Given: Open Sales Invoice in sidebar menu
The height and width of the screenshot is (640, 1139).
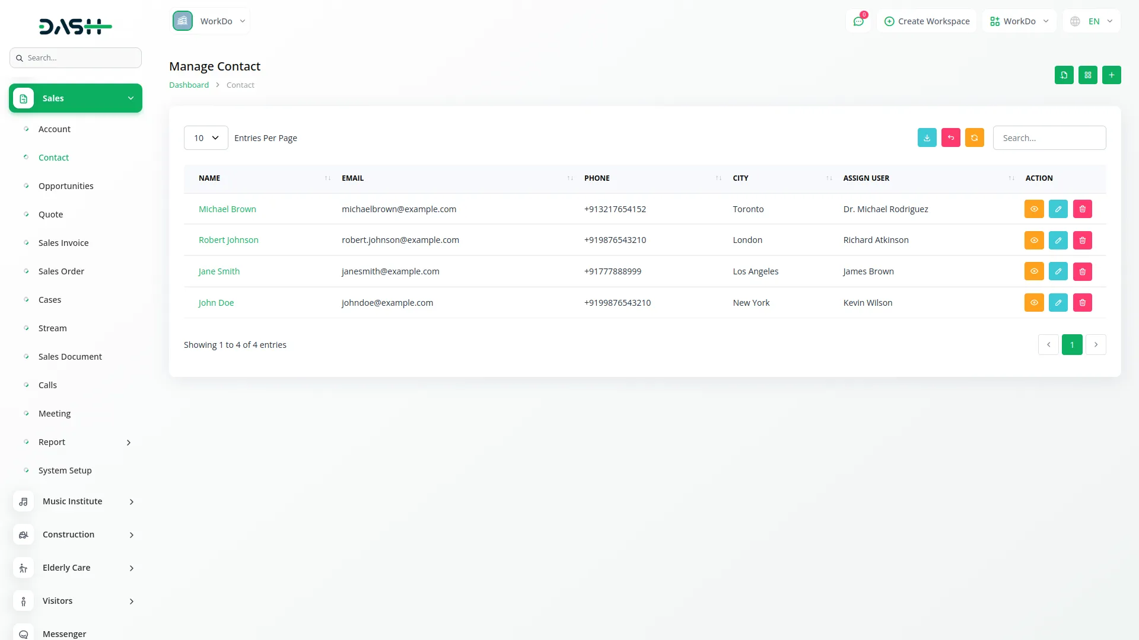Looking at the screenshot, I should [63, 243].
